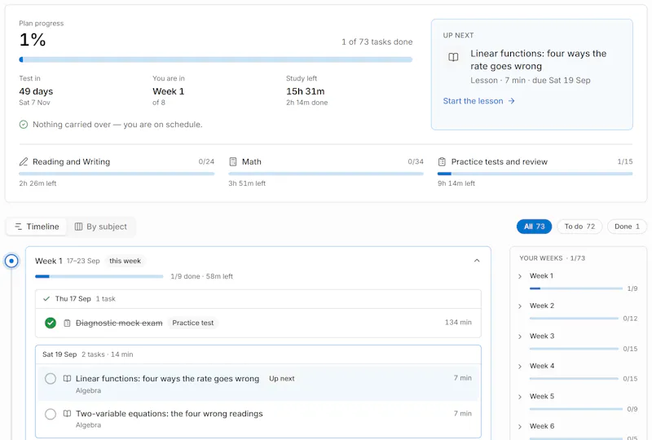Uncheck the completed Diagnostic mock exam task
Viewport: 652px width, 440px height.
[51, 323]
